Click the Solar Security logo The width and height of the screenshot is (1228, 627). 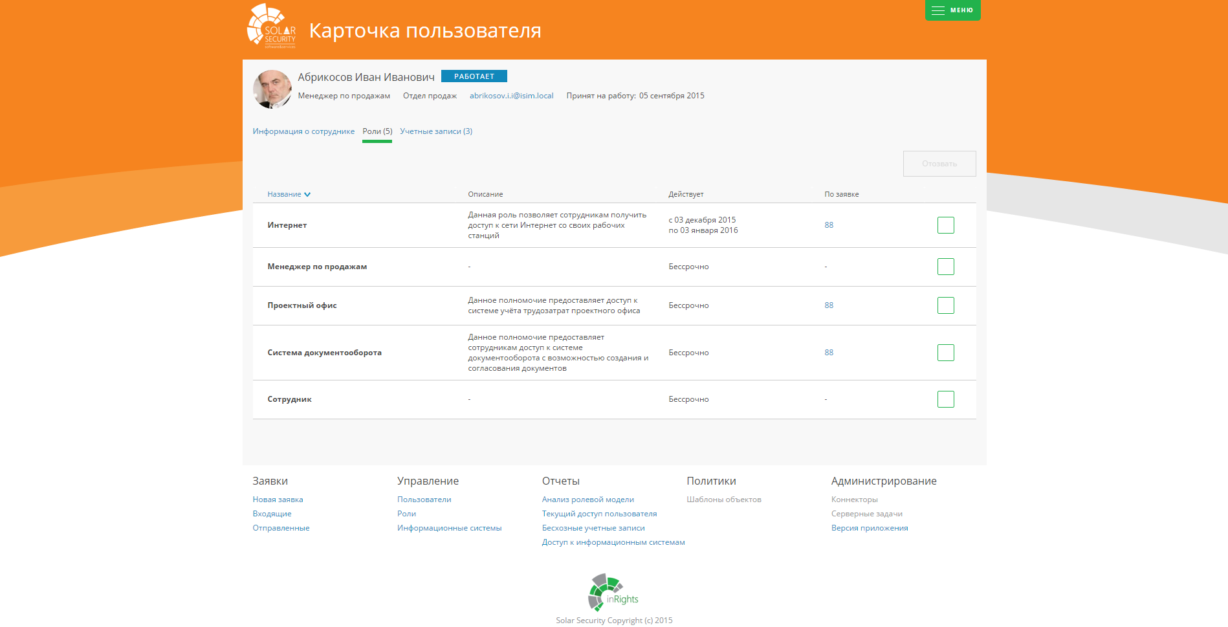[x=272, y=27]
